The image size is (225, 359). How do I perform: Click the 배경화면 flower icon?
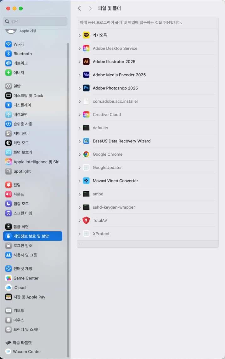click(x=8, y=114)
